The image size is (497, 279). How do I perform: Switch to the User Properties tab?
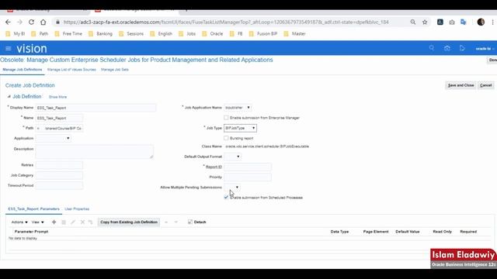[x=77, y=209]
